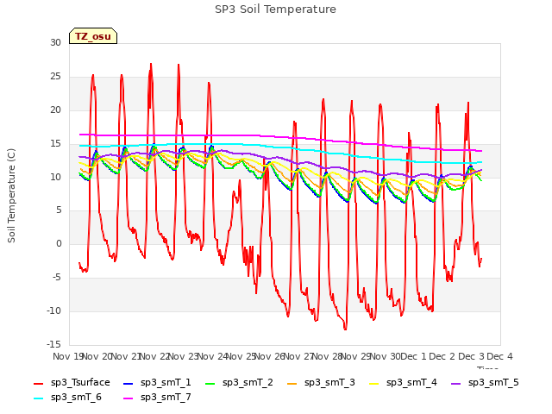Click the 25 y-axis tick label
This screenshot has width=552, height=414.
click(55, 77)
